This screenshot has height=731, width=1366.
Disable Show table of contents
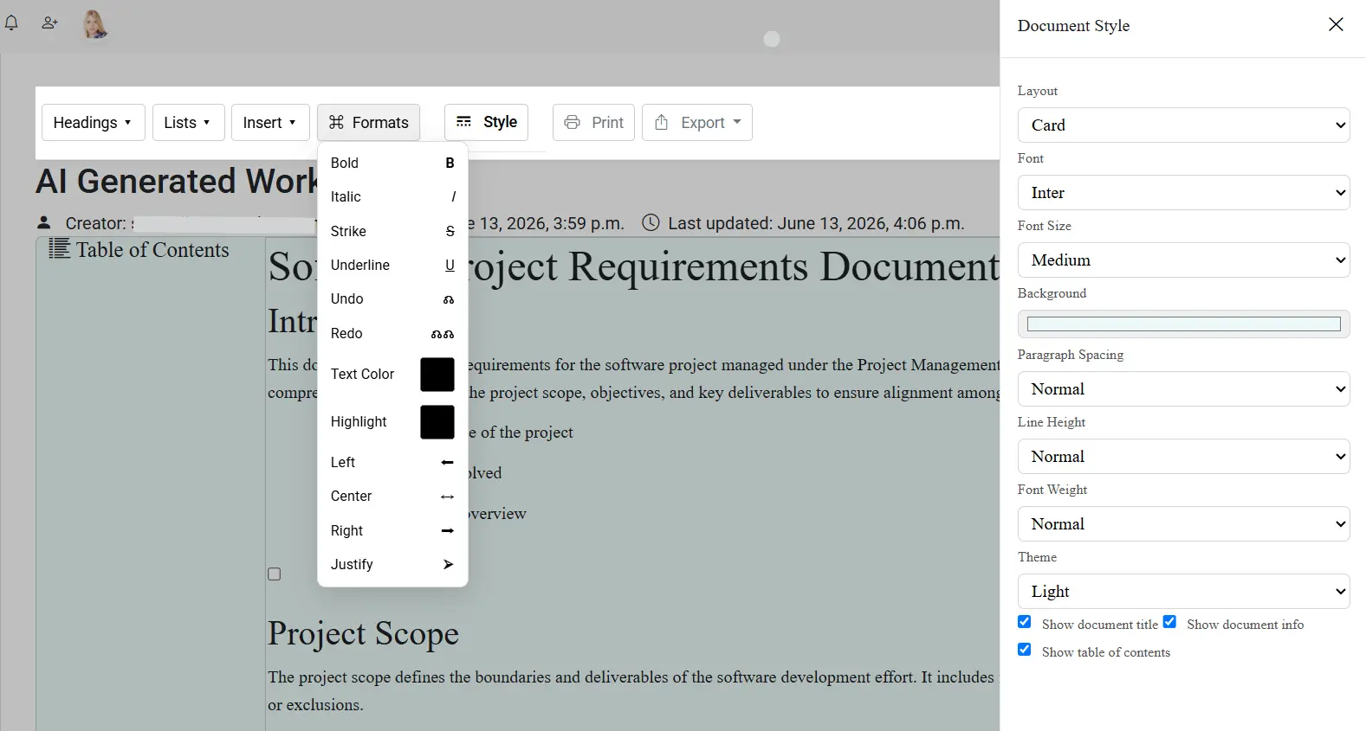coord(1025,650)
